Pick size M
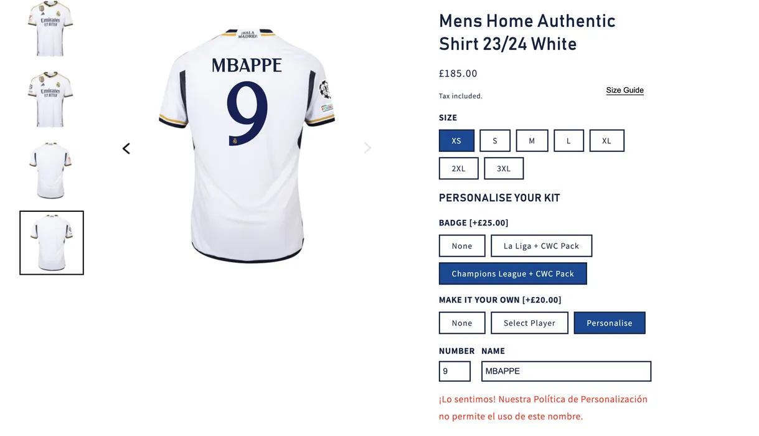759x436 pixels. [532, 141]
